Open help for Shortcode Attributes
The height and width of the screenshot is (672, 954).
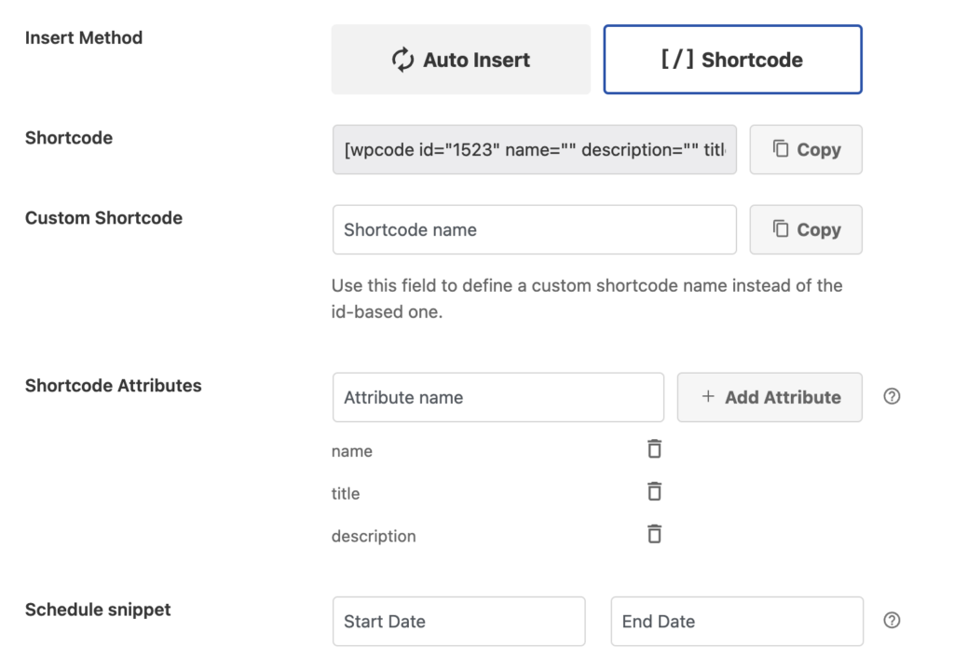coord(892,397)
